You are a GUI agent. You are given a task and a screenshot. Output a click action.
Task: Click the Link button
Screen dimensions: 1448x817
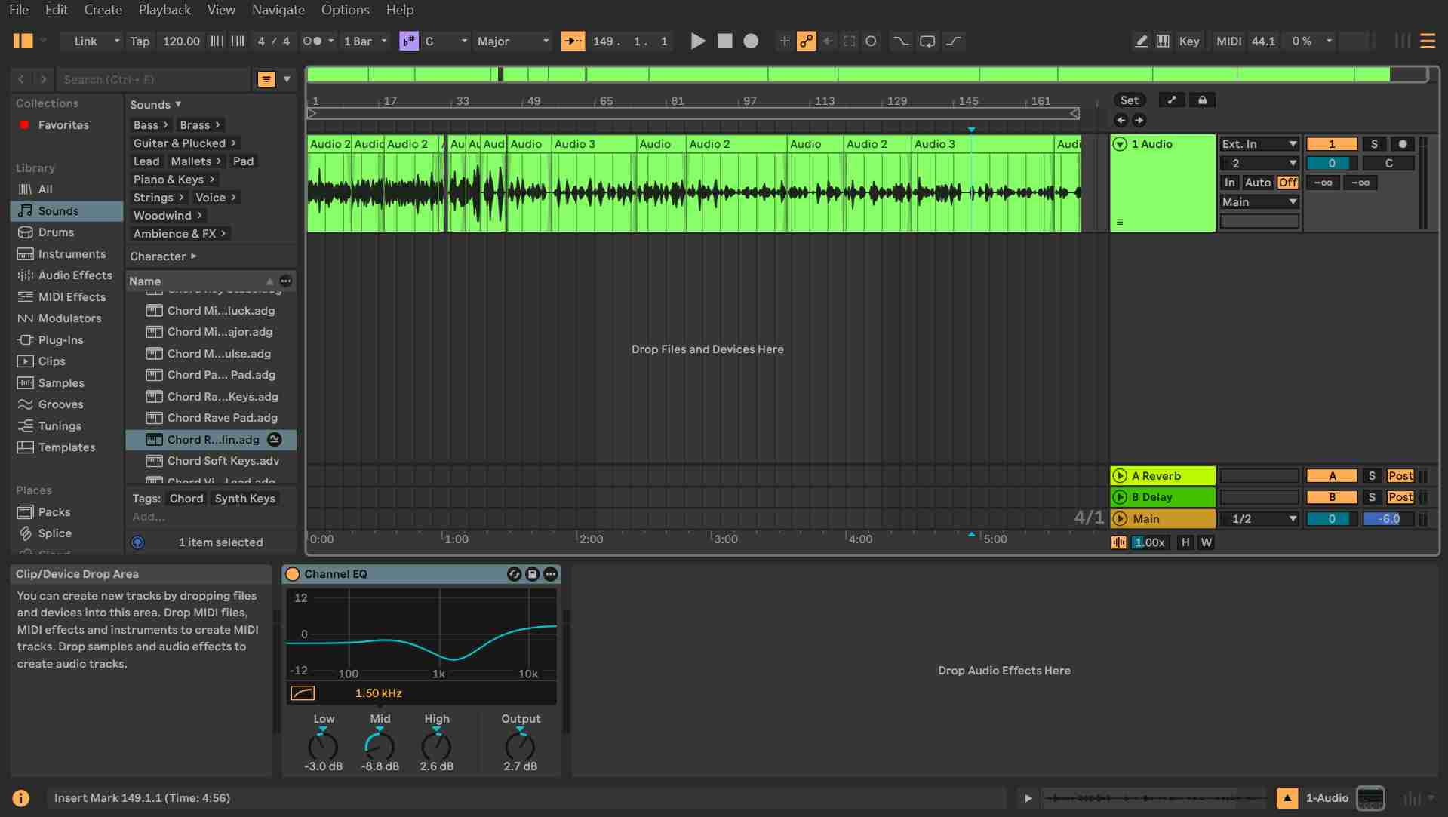(85, 41)
